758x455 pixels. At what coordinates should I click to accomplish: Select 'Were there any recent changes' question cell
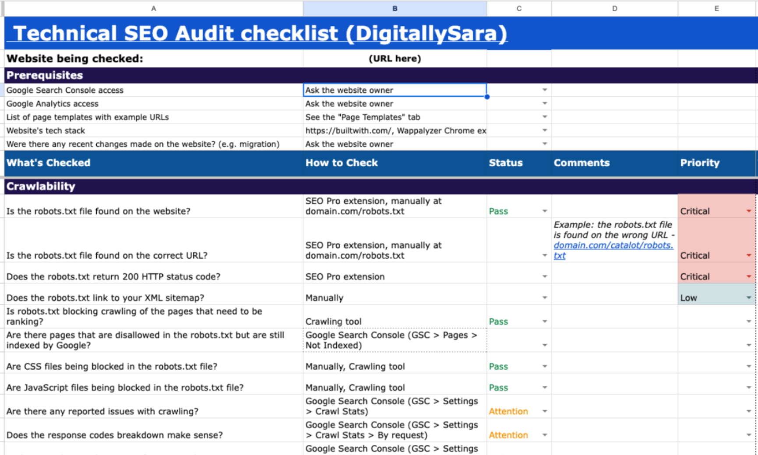tap(154, 144)
